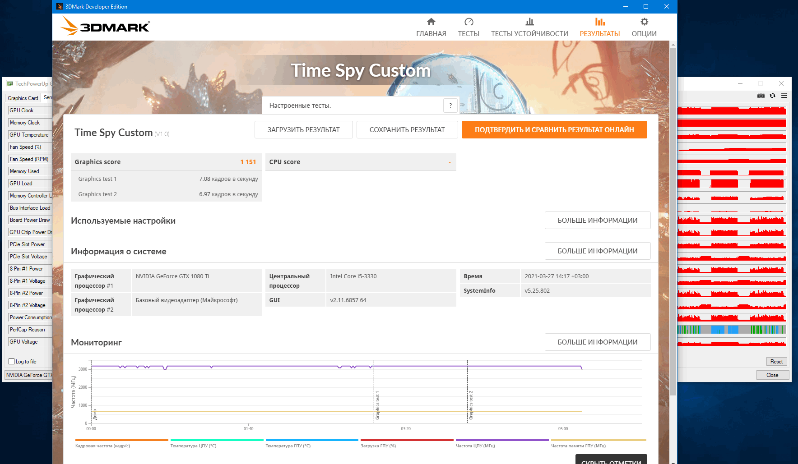The image size is (798, 464).
Task: Click СКРЫТЬ ОТМЕТКИ hide markers button
Action: [611, 459]
